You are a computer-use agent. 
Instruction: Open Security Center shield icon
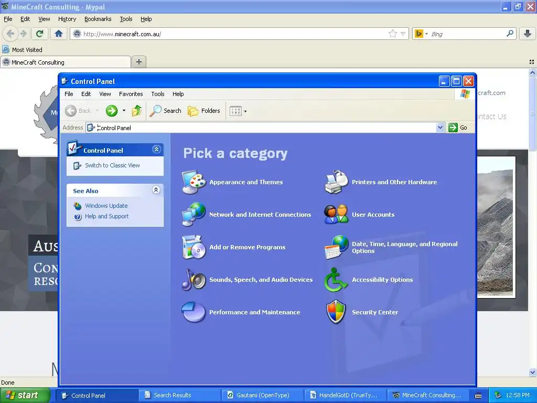coord(336,312)
